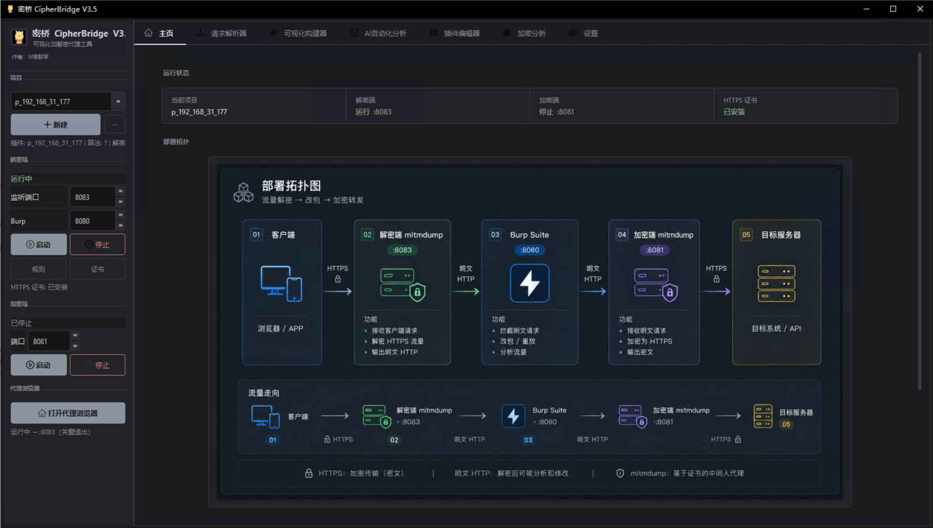
Task: Switch to the 主页 tab
Action: [x=160, y=33]
